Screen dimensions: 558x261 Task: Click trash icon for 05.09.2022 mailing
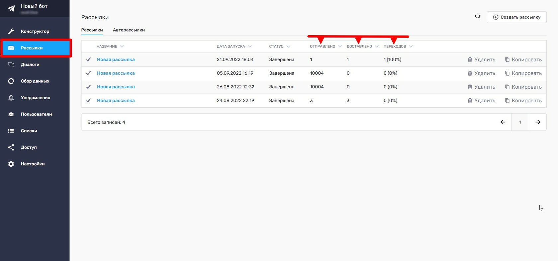(470, 73)
